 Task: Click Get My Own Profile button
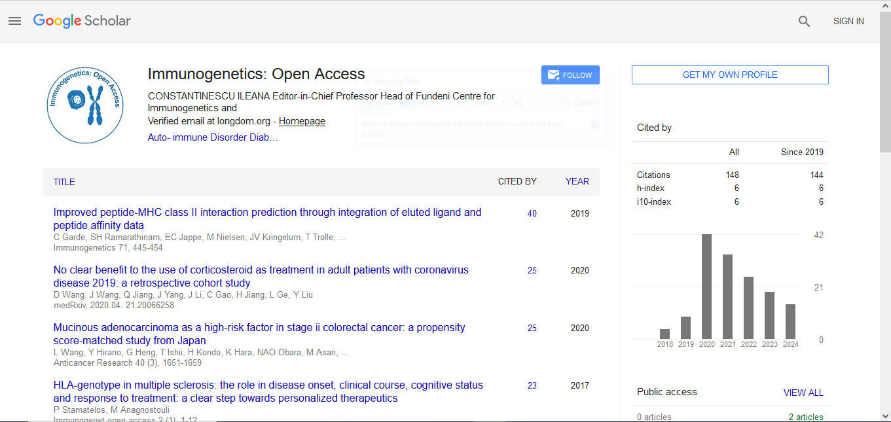coord(729,75)
